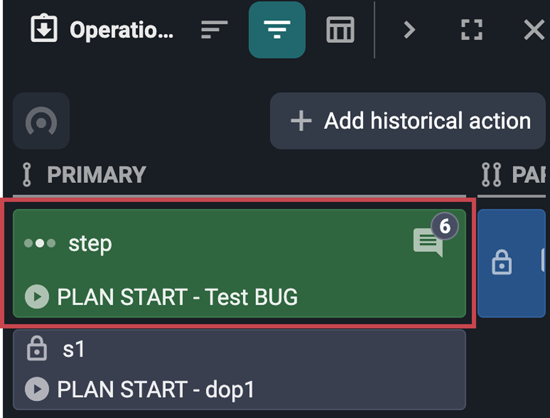Click the record status icon below the toolbar
The width and height of the screenshot is (550, 418).
click(41, 121)
